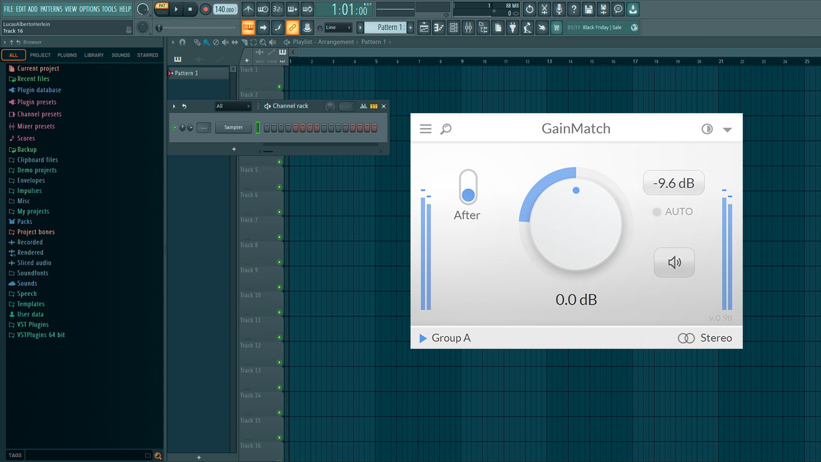
Task: Click the GainMatch -9.6 dB button
Action: tap(673, 183)
